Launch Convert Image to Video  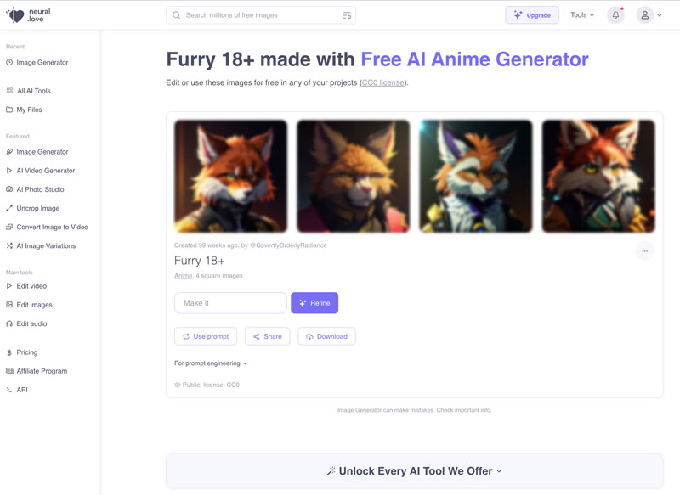pyautogui.click(x=52, y=226)
